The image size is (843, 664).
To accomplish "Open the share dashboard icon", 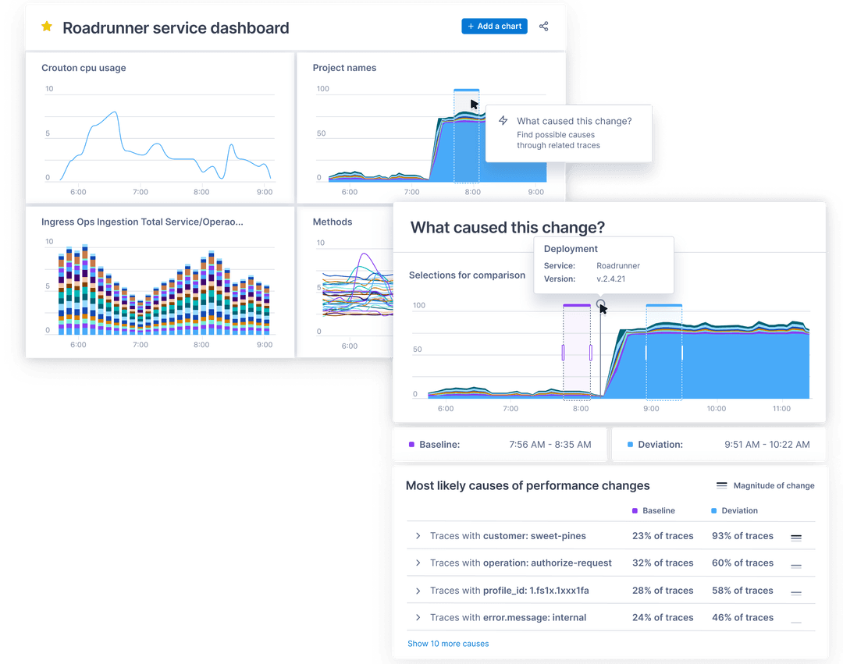I will pos(543,27).
